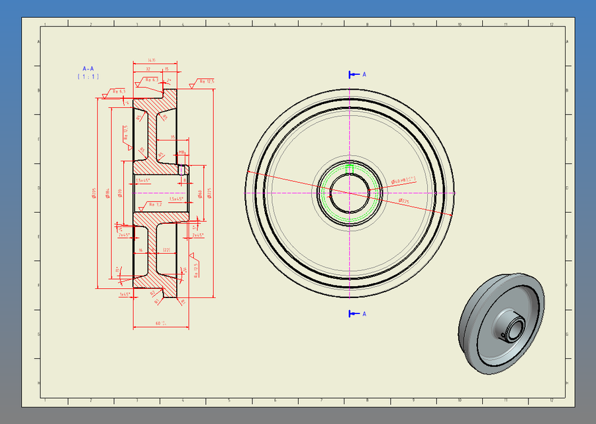Select the Ra 12.5 surface finish symbol at top right
Screen dimensions: 596x424
coord(206,81)
